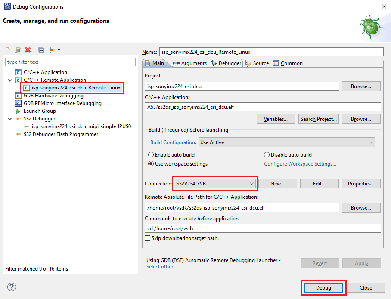Open the dialog Help question mark icon
The width and height of the screenshot is (391, 299).
point(12,287)
